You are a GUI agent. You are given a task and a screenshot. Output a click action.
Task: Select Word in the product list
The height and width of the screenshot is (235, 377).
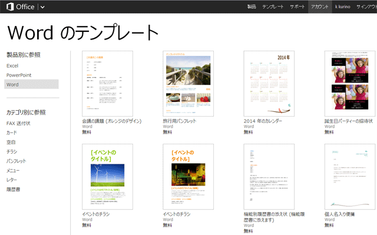click(x=31, y=84)
